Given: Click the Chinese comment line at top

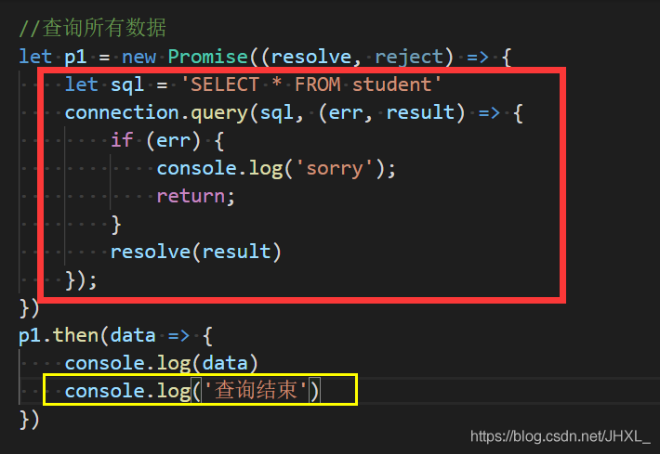Looking at the screenshot, I should [x=93, y=28].
